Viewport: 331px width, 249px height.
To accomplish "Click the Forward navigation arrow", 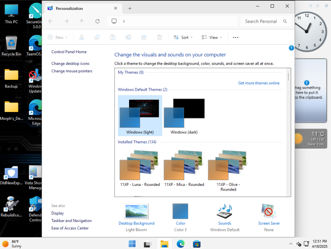I will tap(66, 21).
